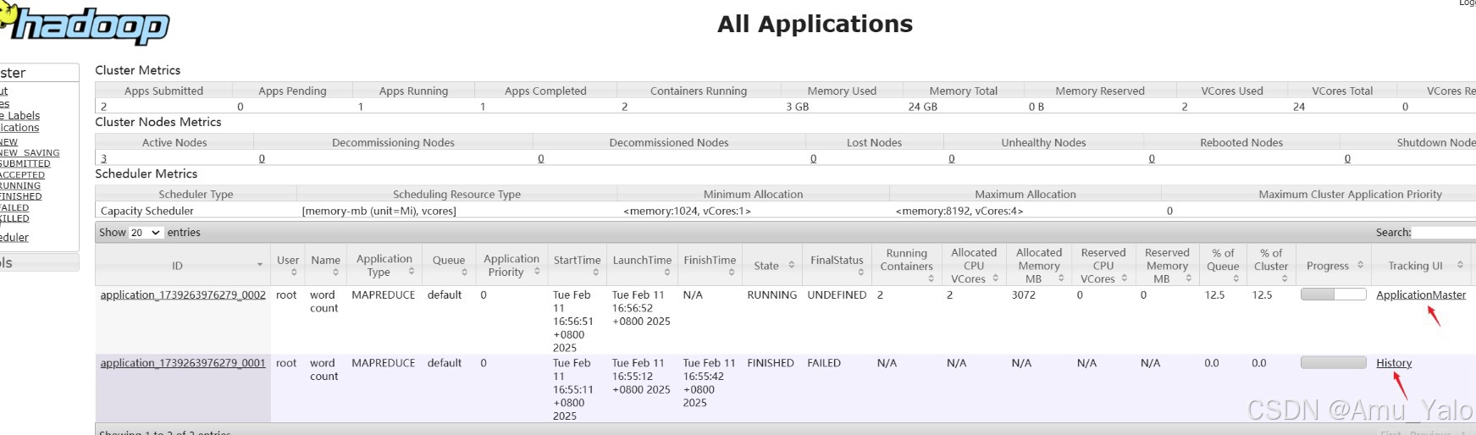Image resolution: width=1476 pixels, height=435 pixels.
Task: Sort applications by Name column
Action: click(x=325, y=265)
